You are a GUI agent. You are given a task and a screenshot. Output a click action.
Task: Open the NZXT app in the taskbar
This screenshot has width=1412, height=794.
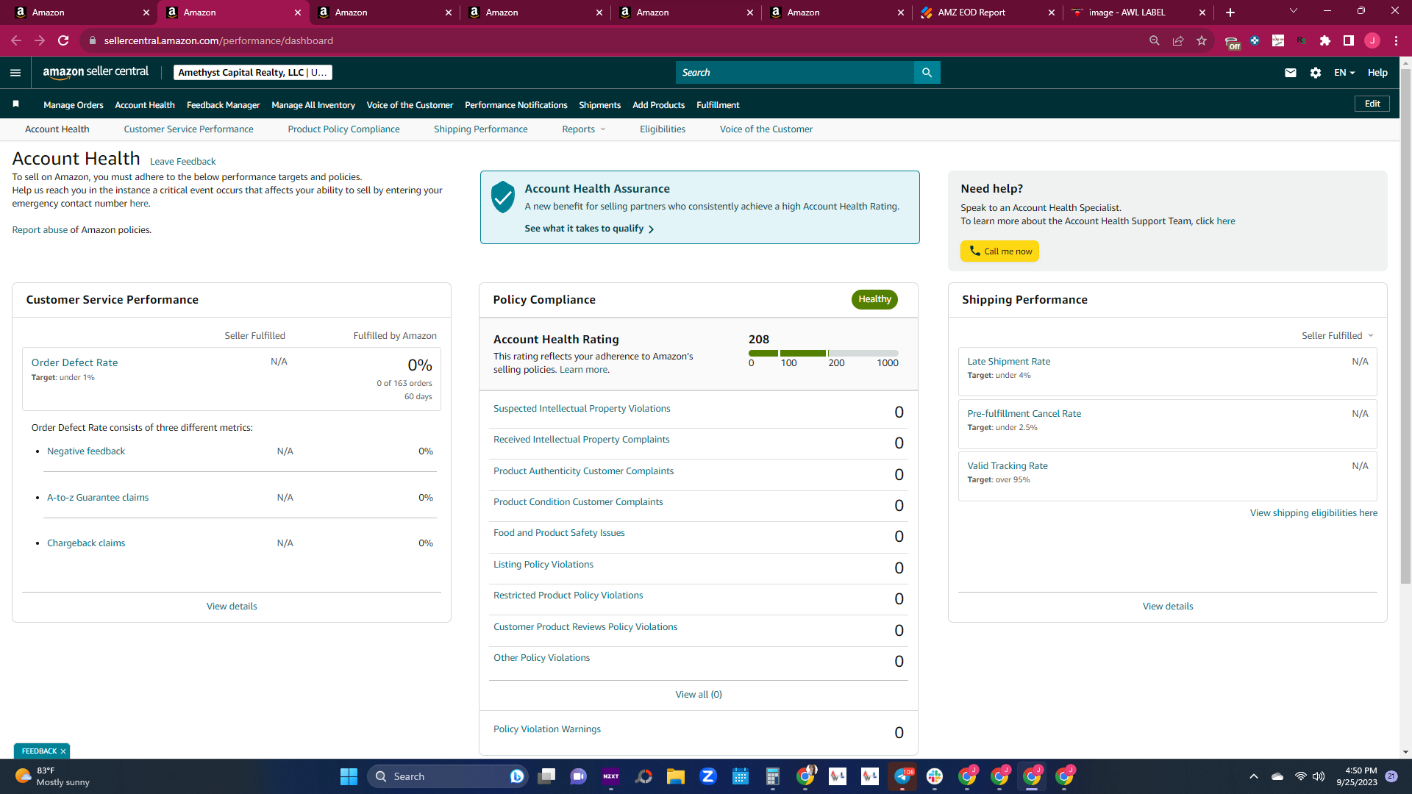611,776
